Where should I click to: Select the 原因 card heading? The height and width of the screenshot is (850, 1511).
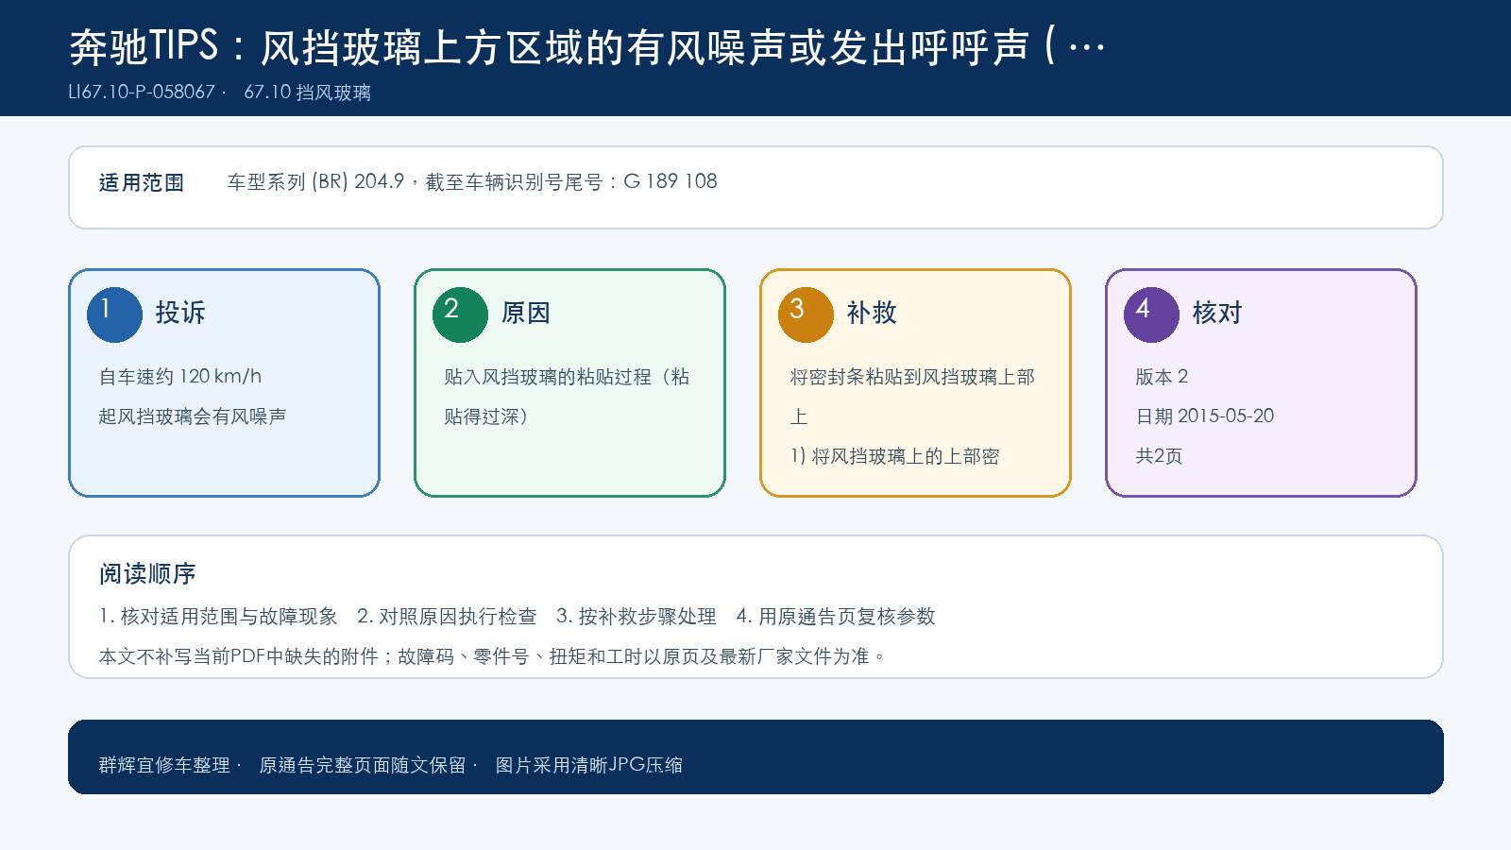[526, 313]
